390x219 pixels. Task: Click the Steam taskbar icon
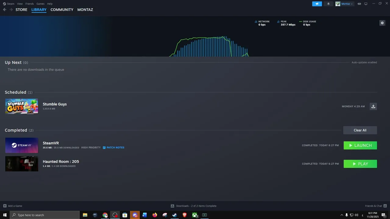(x=175, y=215)
